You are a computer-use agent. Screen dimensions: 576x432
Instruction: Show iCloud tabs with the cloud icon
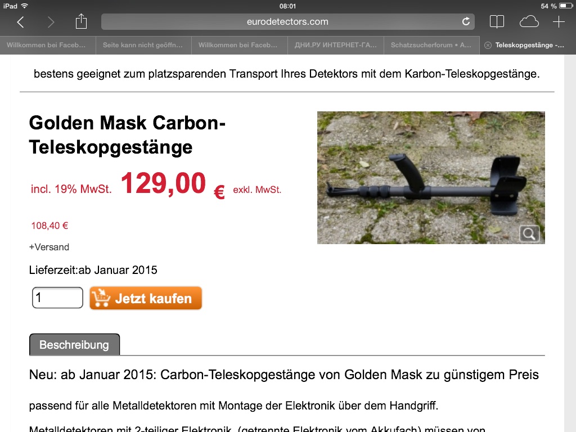(x=529, y=22)
